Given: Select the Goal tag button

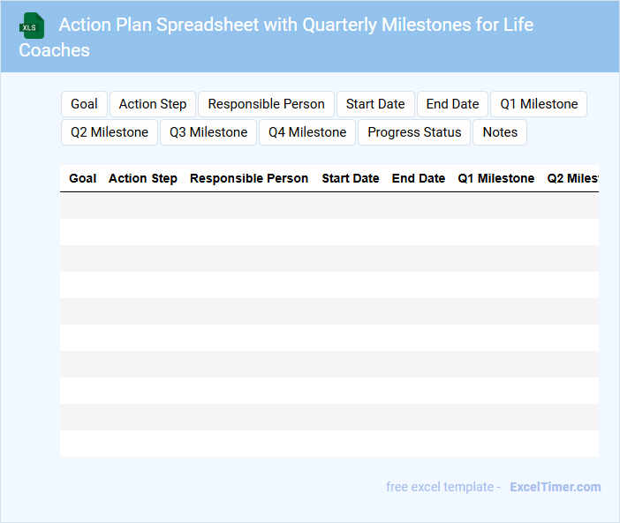Looking at the screenshot, I should (x=84, y=104).
